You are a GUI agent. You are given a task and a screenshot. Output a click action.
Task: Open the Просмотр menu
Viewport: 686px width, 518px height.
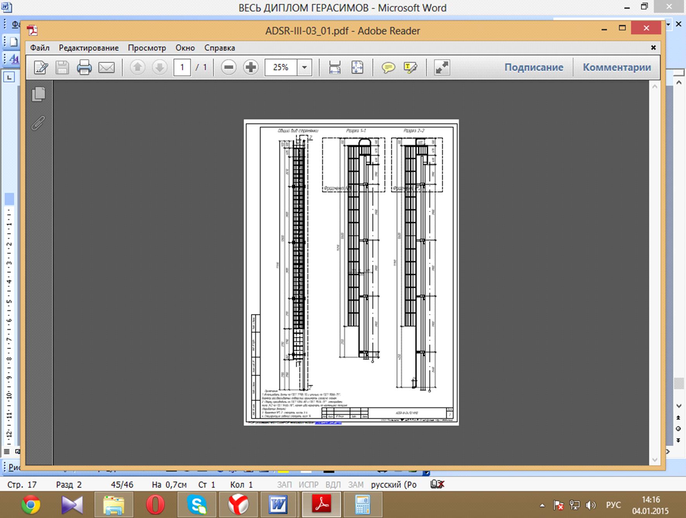147,48
